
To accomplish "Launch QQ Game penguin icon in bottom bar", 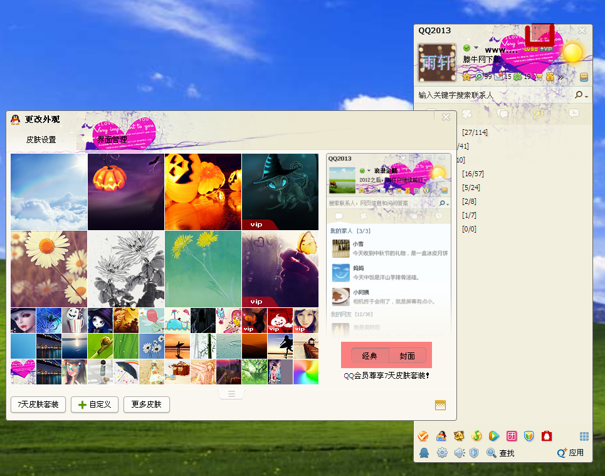I will pyautogui.click(x=441, y=436).
